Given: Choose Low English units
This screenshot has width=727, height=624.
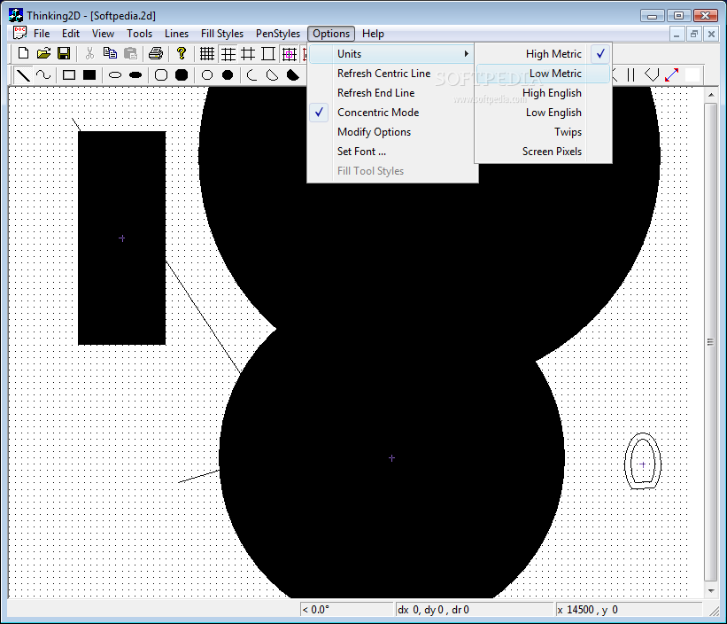Looking at the screenshot, I should 544,113.
